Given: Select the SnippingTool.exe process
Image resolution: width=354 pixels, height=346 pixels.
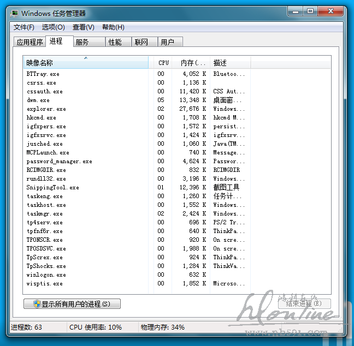Looking at the screenshot, I should click(x=52, y=188).
